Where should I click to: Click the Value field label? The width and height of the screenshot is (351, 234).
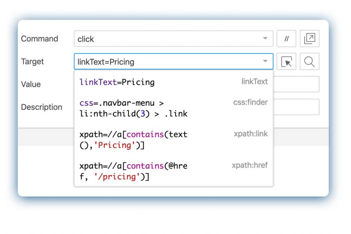pyautogui.click(x=31, y=84)
